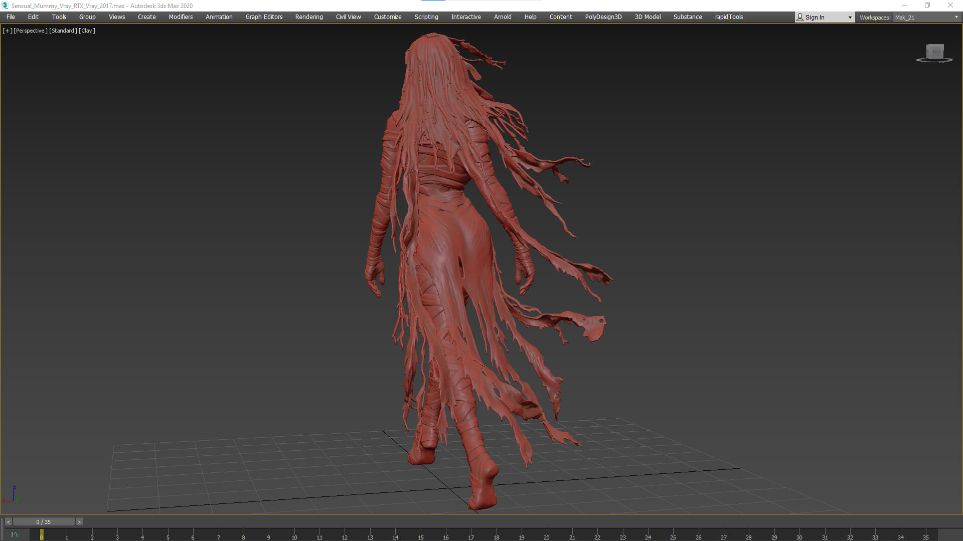Open the Animation menu
Screen dimensions: 963x541
219,17
